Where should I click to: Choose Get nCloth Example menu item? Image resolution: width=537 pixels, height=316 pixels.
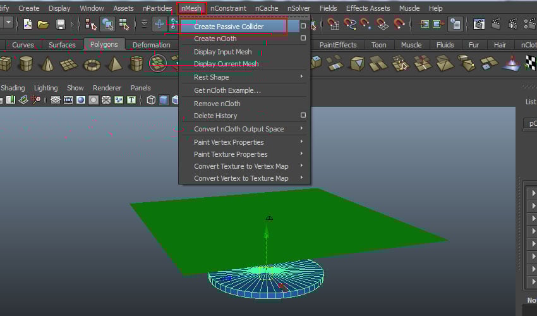(x=227, y=90)
